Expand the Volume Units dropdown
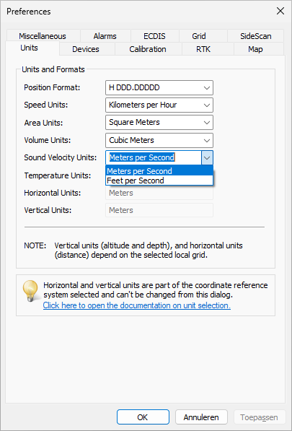The image size is (292, 431). pos(159,140)
